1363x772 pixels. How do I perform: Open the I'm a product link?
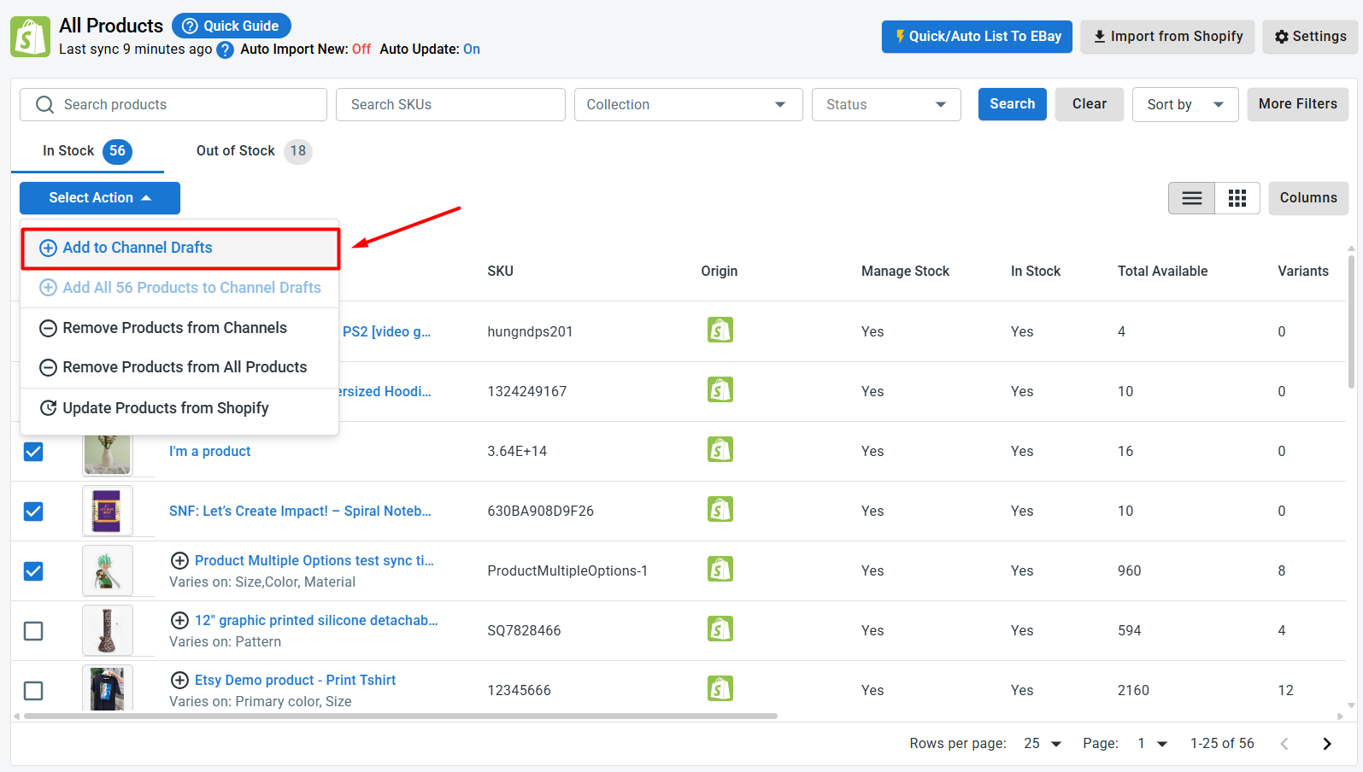[x=209, y=452]
